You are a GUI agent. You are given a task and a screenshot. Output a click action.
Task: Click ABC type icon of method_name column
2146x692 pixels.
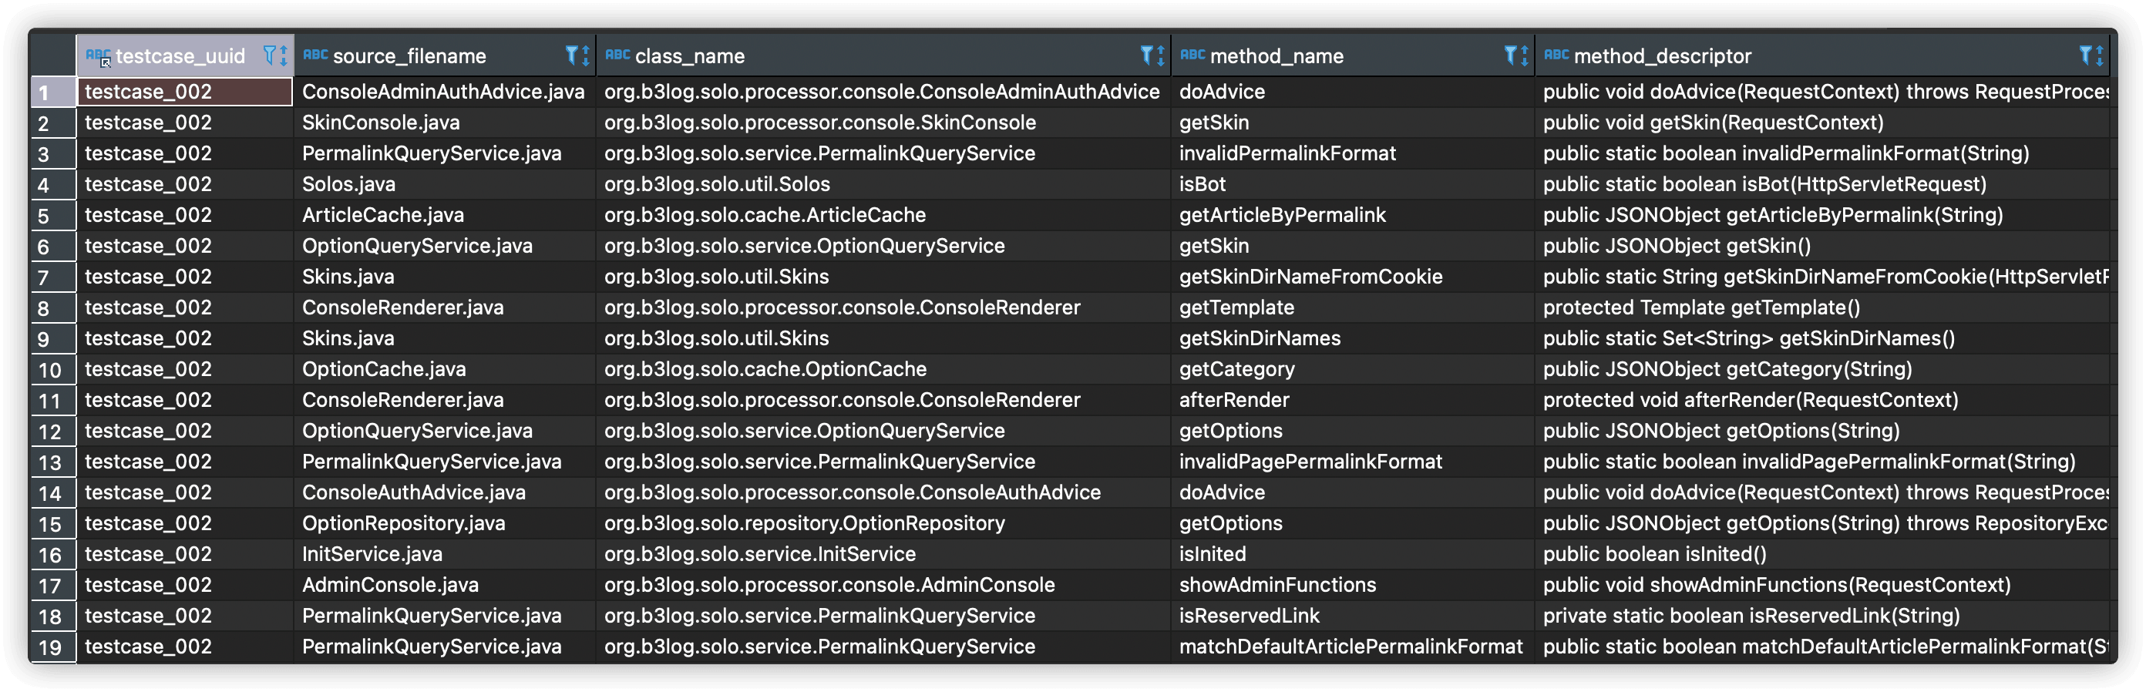point(1192,55)
